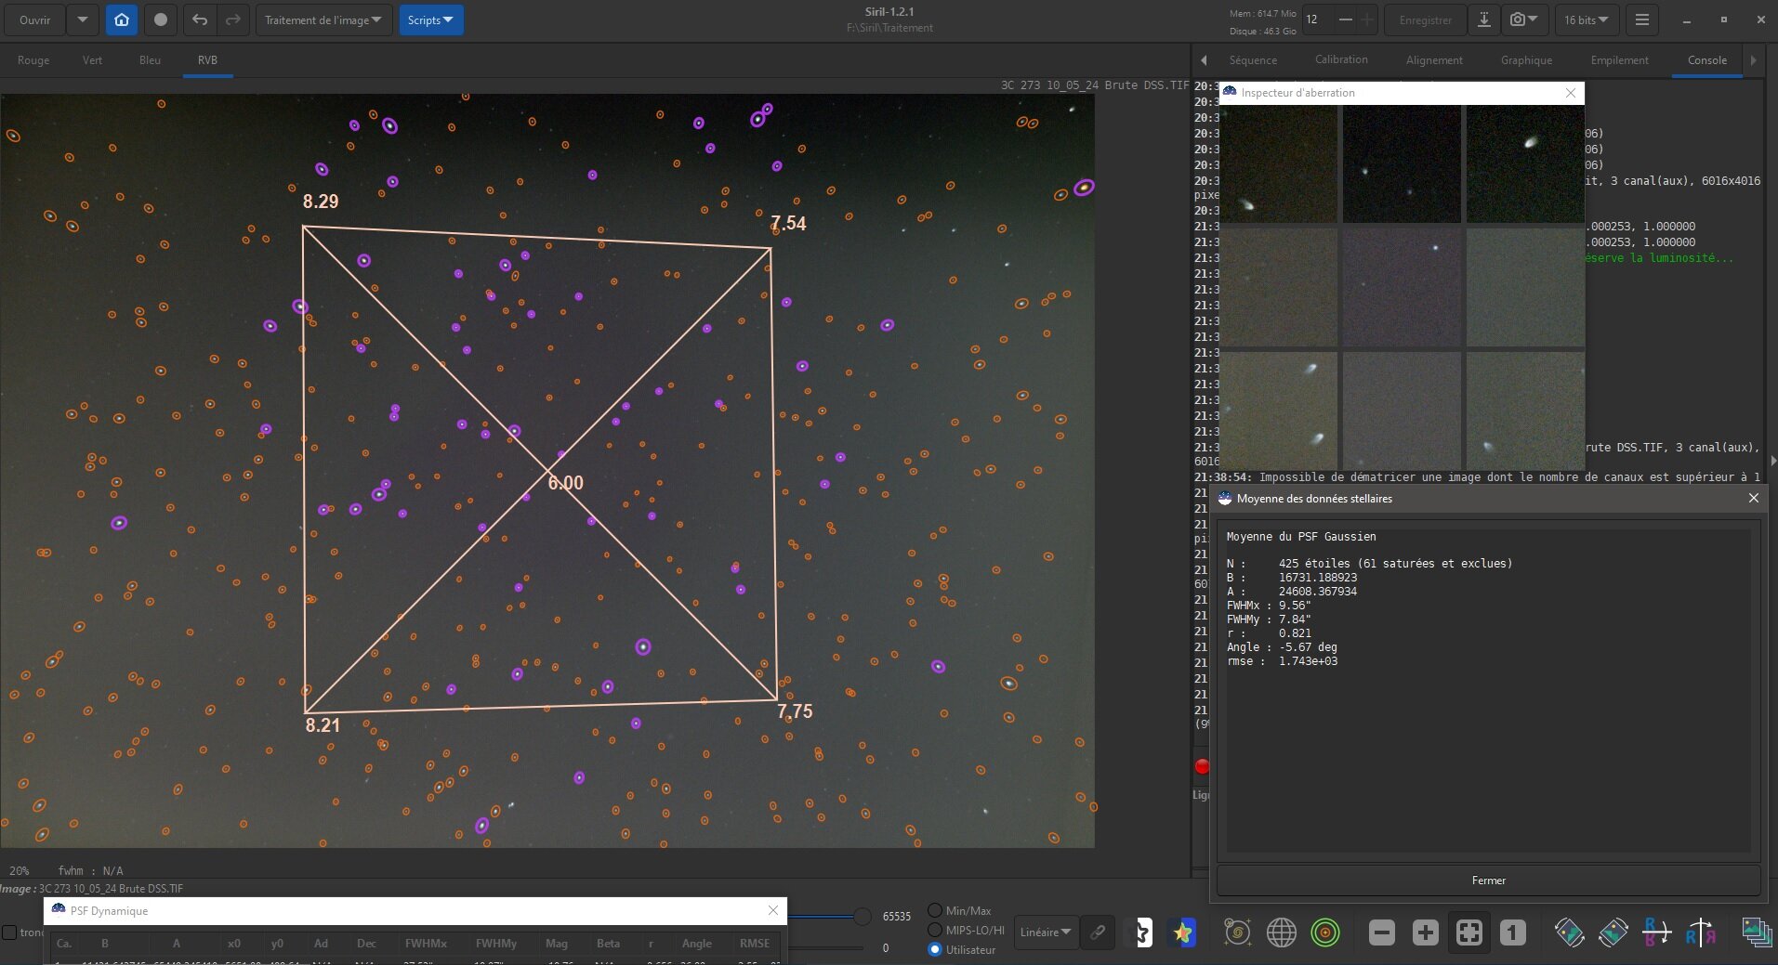This screenshot has height=965, width=1778.
Task: Click the Save As download icon
Action: point(1484,20)
